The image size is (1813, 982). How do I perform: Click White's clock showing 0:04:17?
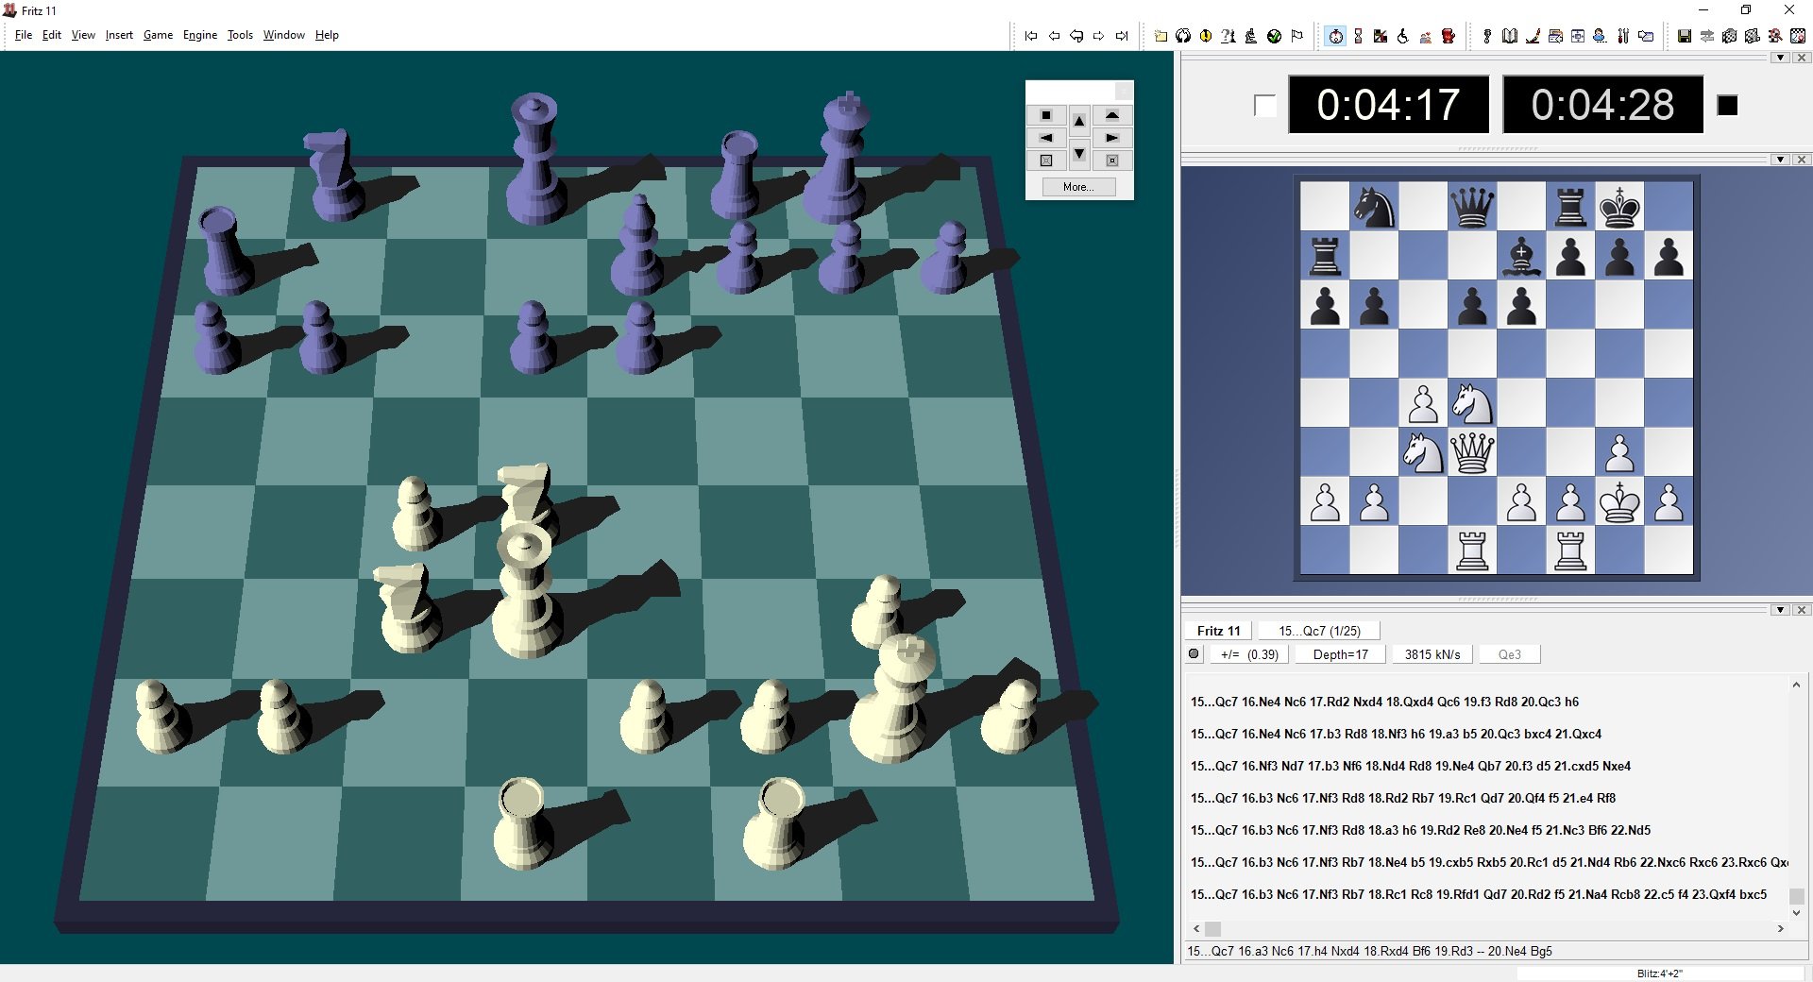click(x=1388, y=104)
